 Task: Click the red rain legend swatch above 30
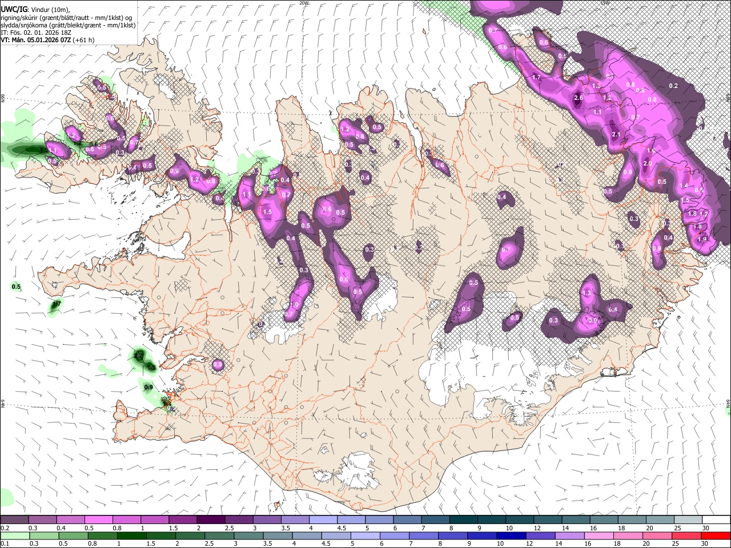coord(716,535)
